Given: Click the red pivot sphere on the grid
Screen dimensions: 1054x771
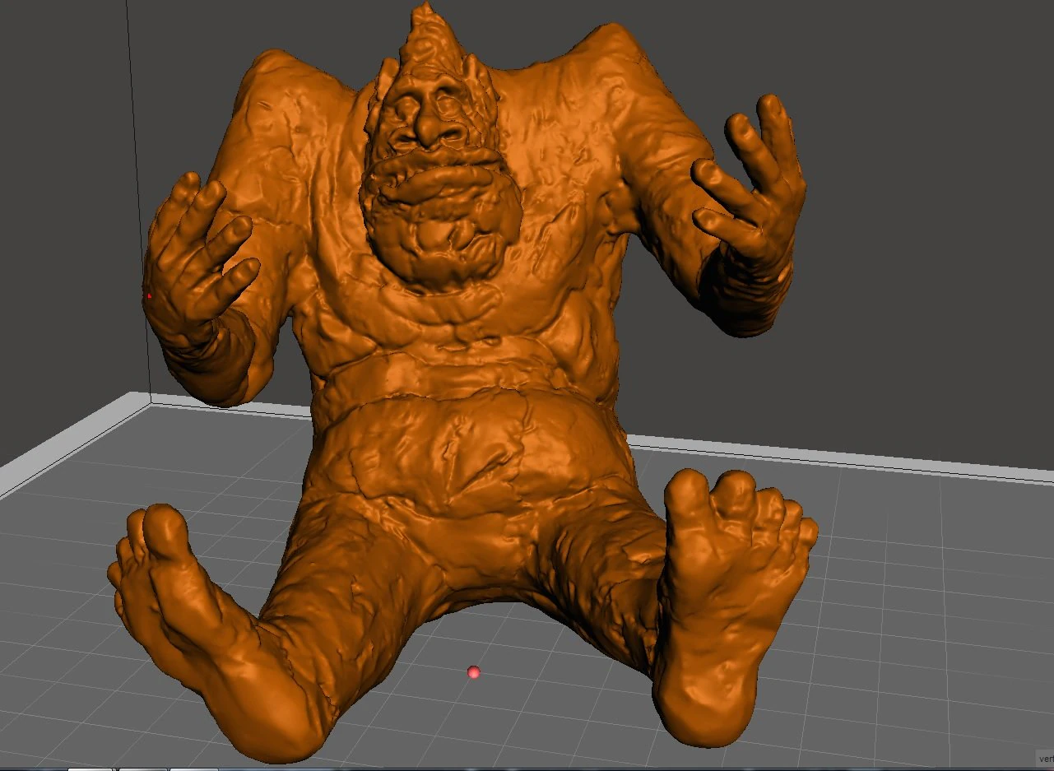Looking at the screenshot, I should pyautogui.click(x=473, y=673).
